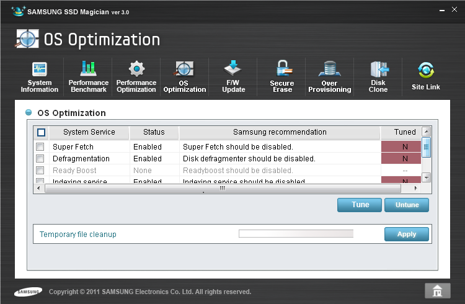The height and width of the screenshot is (304, 465).
Task: Select the Defragmentation row name
Action: [81, 159]
